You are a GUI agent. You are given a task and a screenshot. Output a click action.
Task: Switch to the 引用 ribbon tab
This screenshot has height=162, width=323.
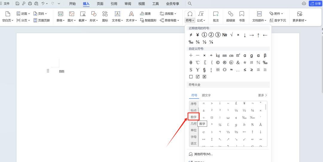(114, 4)
